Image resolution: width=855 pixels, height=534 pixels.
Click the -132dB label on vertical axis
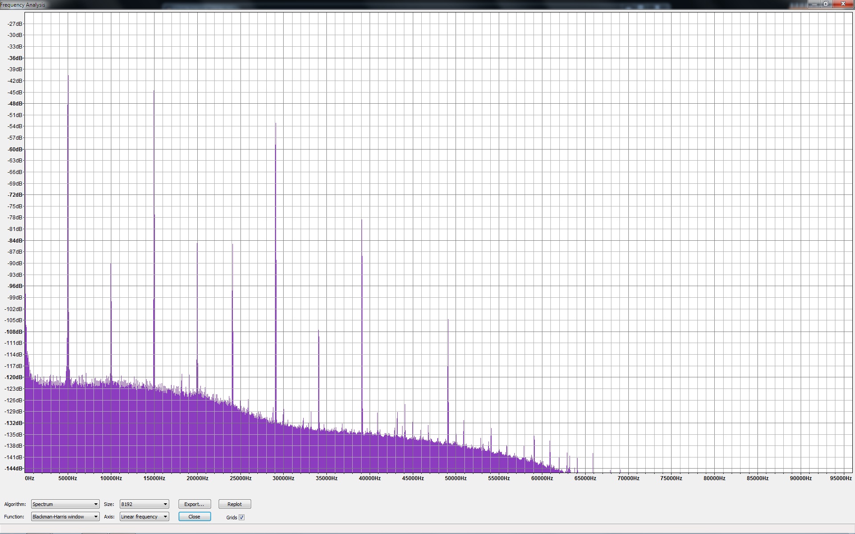pos(13,423)
